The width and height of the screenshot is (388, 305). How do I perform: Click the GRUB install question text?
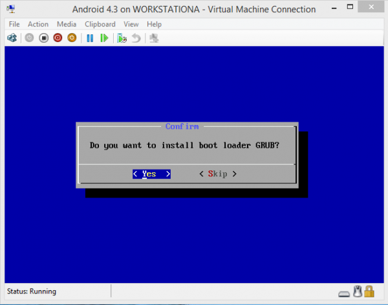point(184,145)
